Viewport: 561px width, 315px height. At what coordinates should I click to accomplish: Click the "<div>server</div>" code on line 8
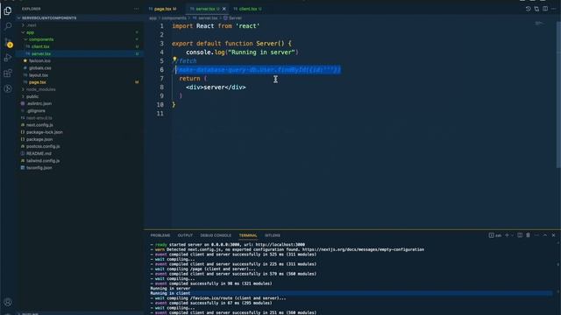click(x=216, y=87)
